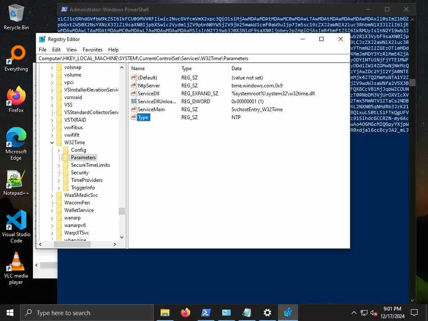Open the muted volume tray icon
The height and width of the screenshot is (321, 428).
pos(374,313)
